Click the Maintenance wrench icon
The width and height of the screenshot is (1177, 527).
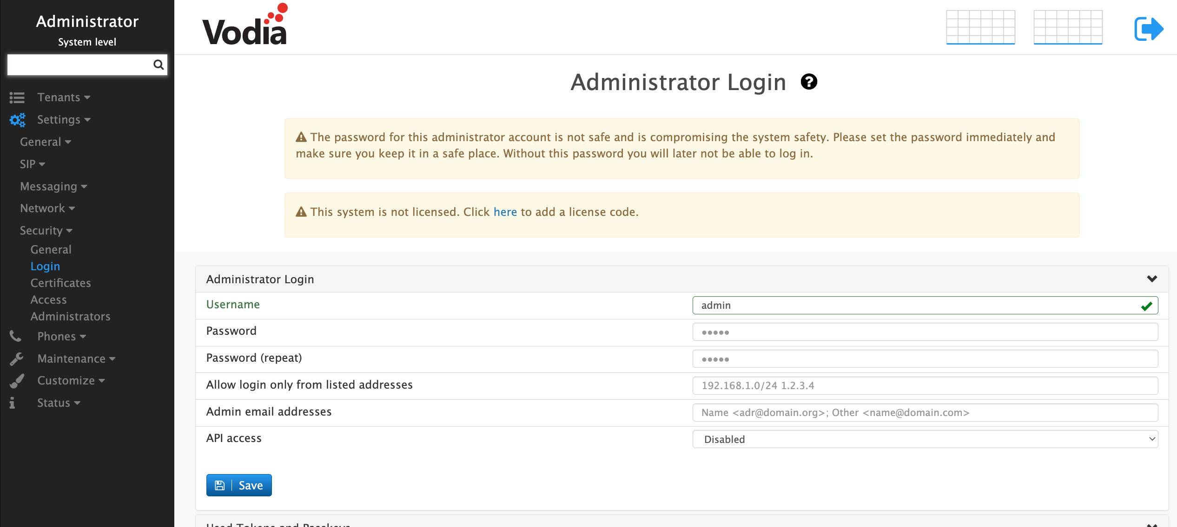coord(16,358)
